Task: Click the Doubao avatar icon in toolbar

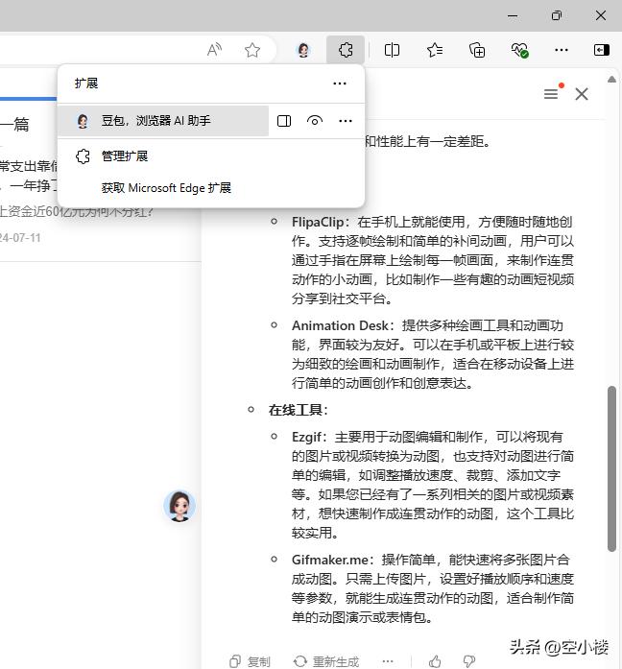Action: coord(303,50)
